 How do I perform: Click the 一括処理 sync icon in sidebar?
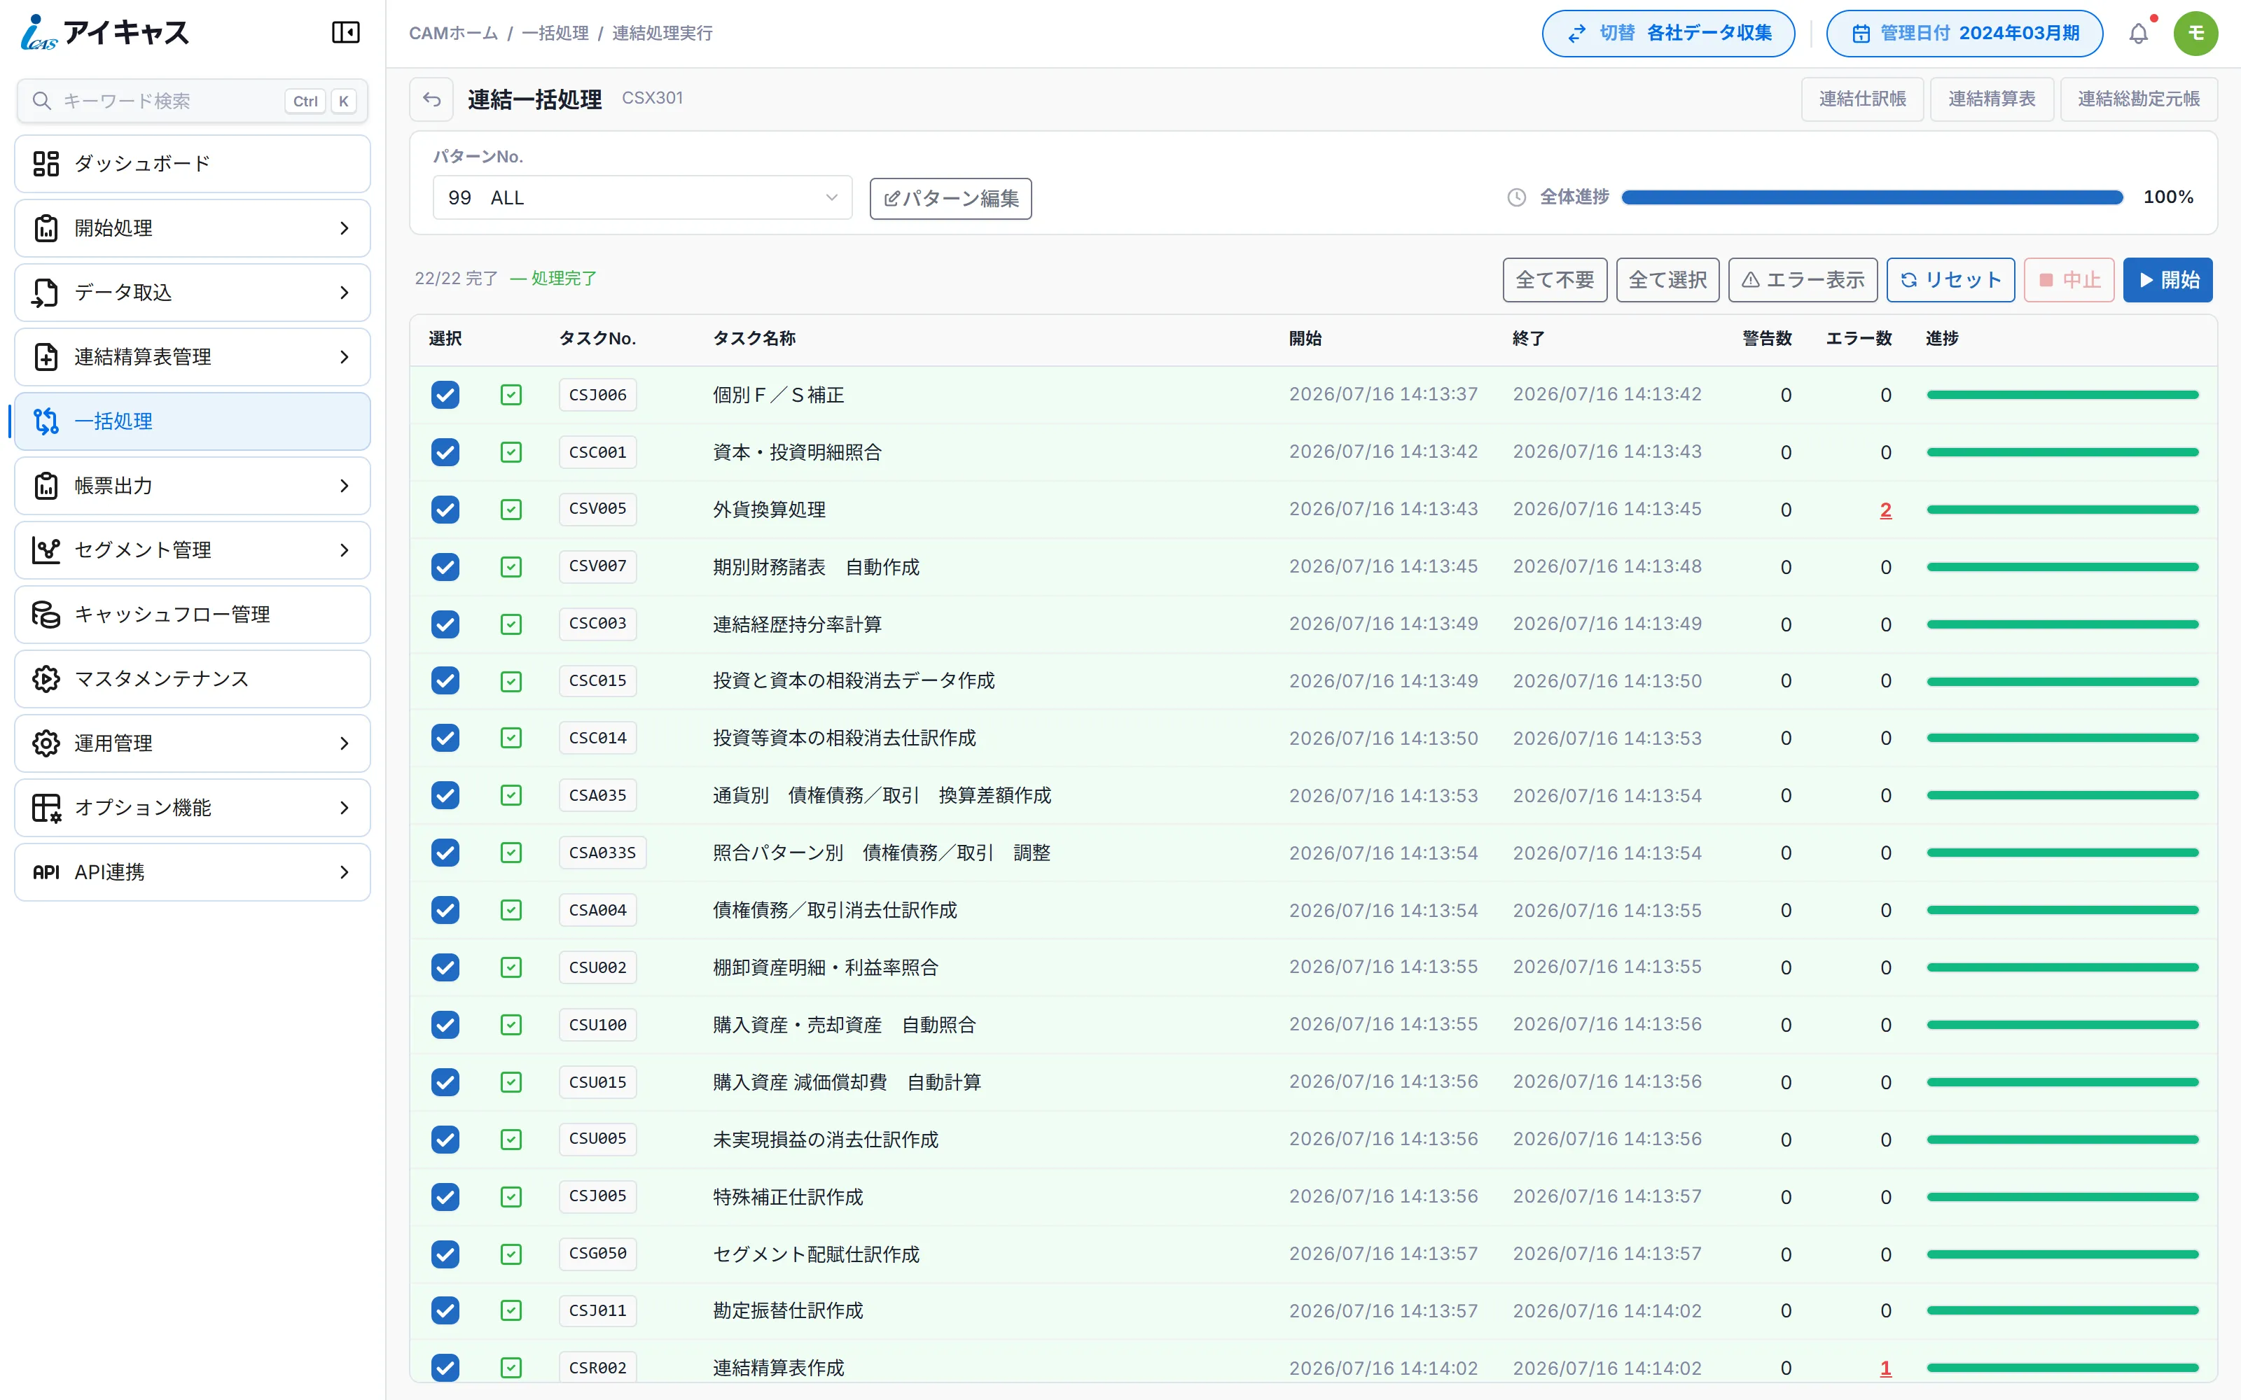(46, 421)
